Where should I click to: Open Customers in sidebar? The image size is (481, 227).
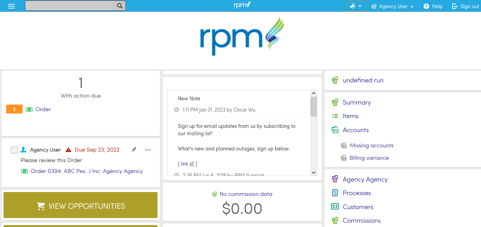(358, 207)
